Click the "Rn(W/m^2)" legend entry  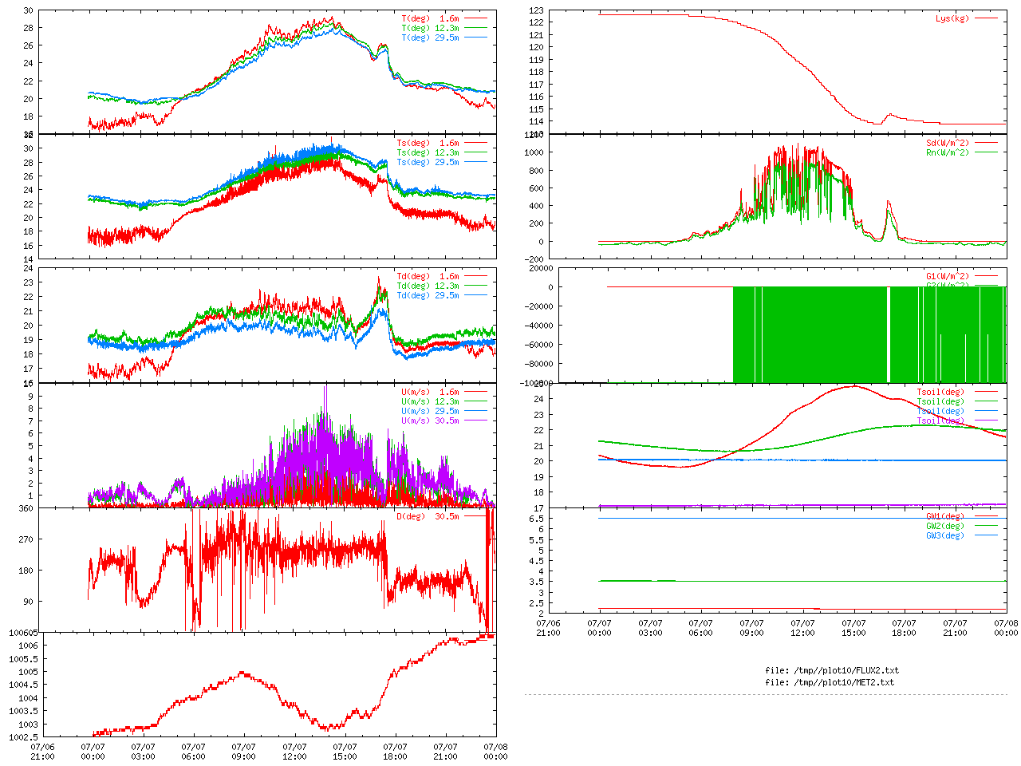(x=948, y=152)
